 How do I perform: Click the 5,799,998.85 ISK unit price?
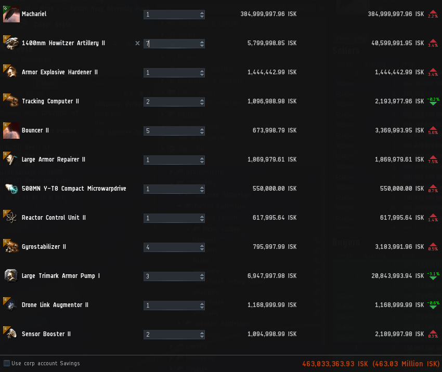272,43
